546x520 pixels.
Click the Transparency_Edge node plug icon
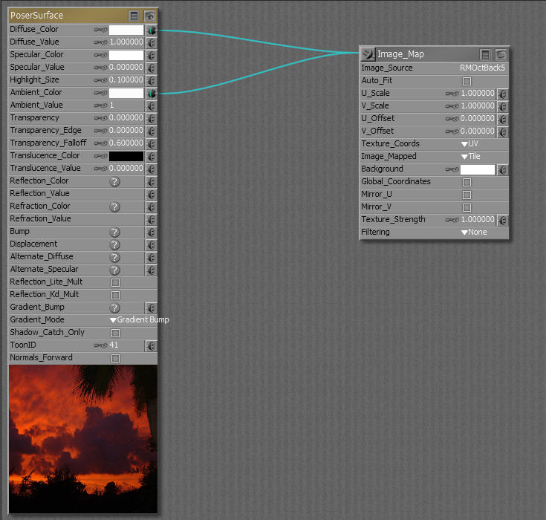click(151, 131)
